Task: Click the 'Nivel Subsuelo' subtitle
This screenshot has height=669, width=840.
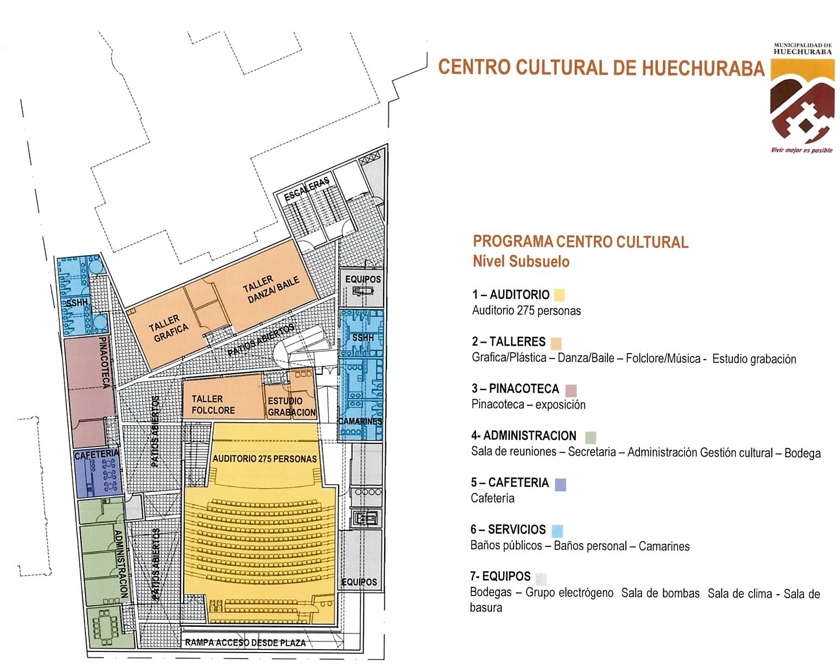Action: [x=521, y=262]
